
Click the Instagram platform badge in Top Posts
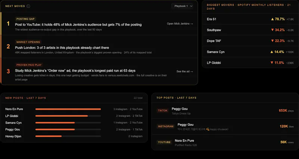point(166,127)
